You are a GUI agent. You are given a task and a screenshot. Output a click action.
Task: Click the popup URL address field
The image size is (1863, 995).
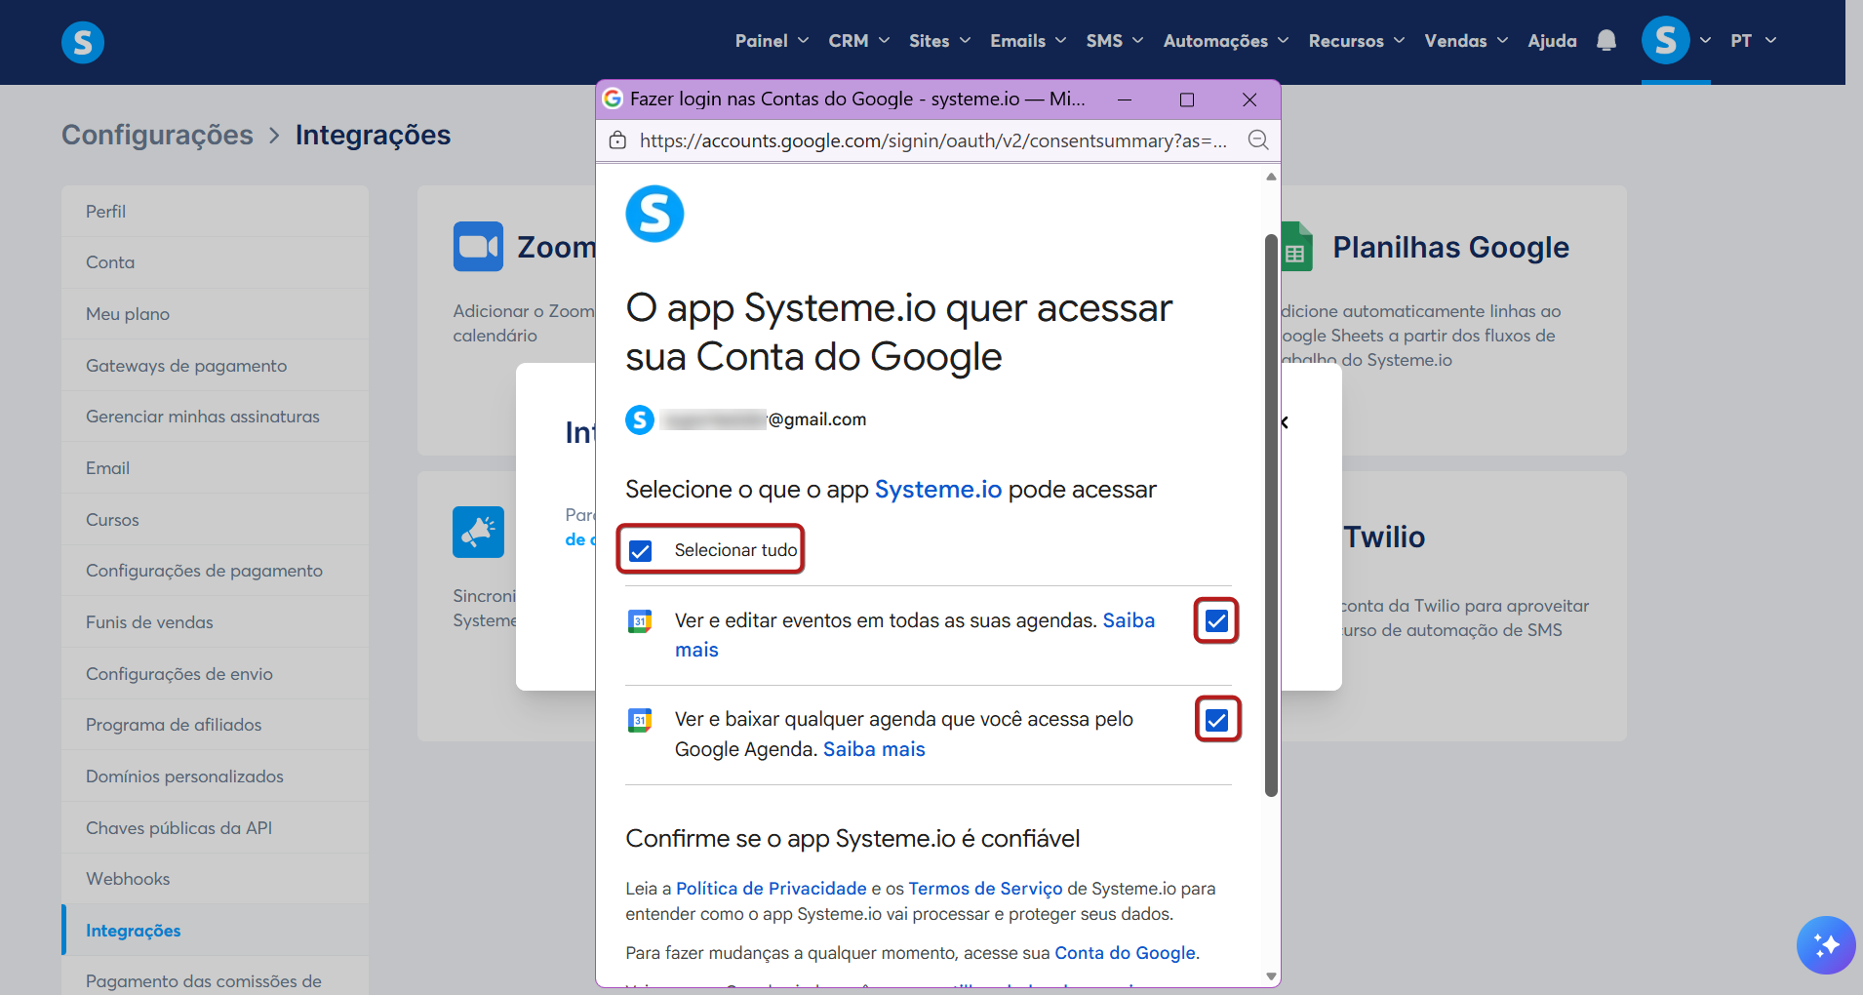coord(933,140)
